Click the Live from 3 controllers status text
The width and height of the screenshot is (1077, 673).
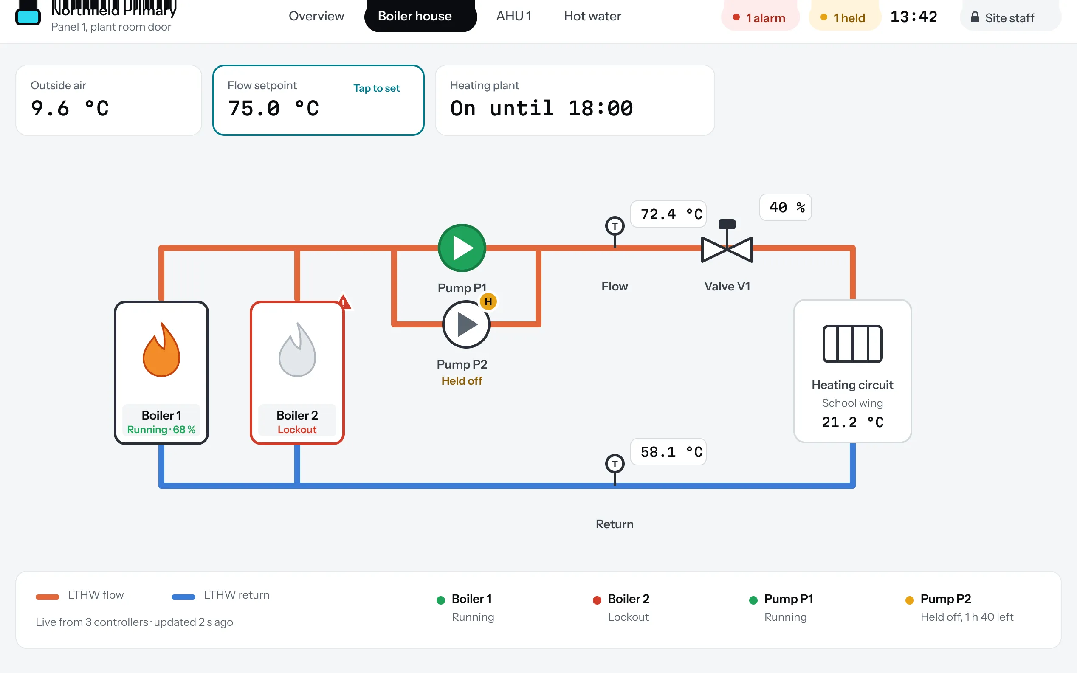coord(134,622)
